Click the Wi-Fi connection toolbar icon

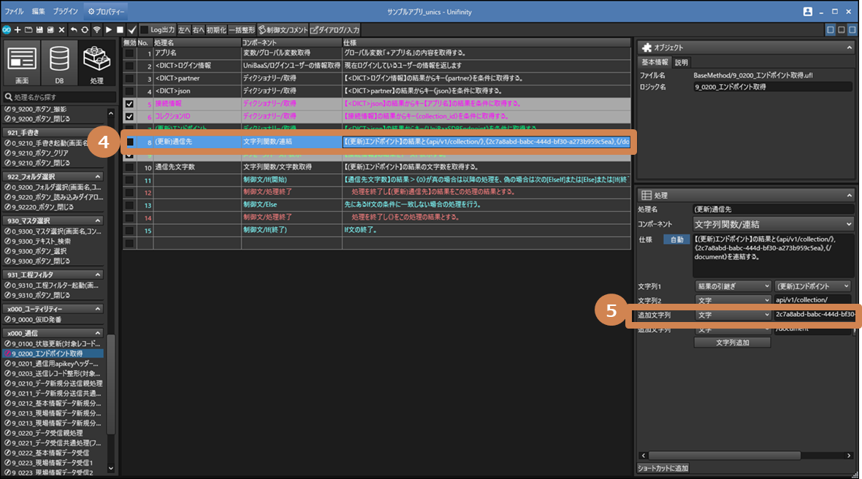(96, 30)
